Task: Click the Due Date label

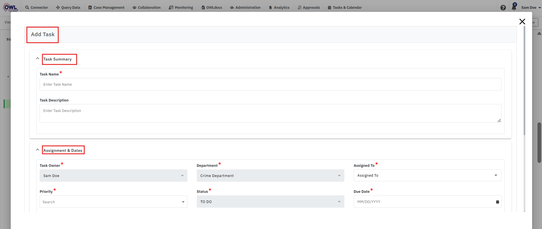Action: (x=362, y=191)
